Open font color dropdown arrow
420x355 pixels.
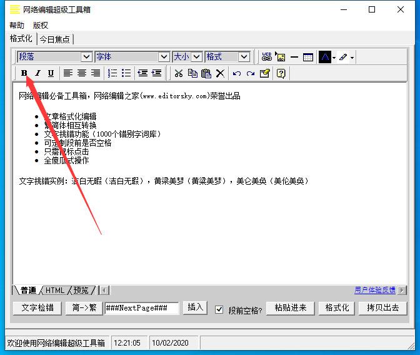(x=334, y=58)
